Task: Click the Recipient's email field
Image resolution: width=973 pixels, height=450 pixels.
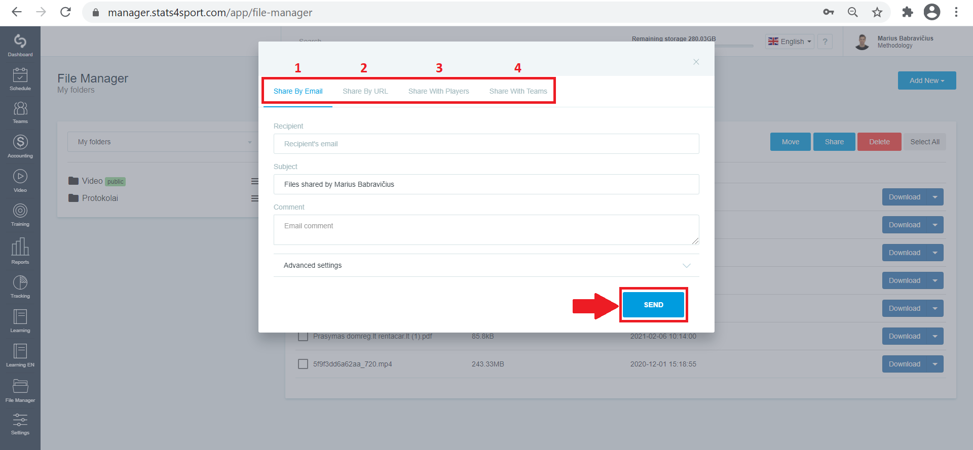Action: pos(486,144)
